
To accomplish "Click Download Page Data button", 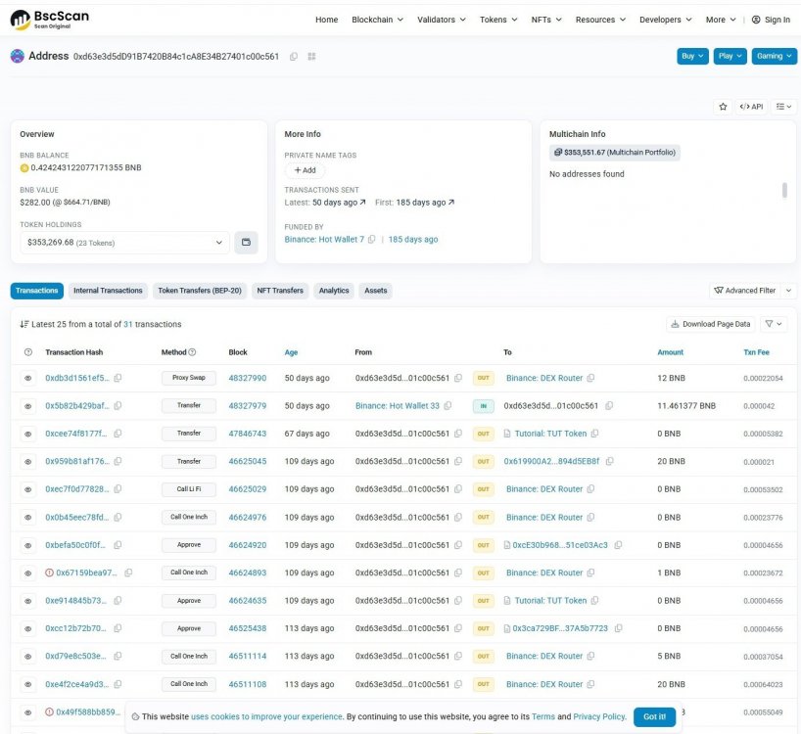I will tap(710, 324).
